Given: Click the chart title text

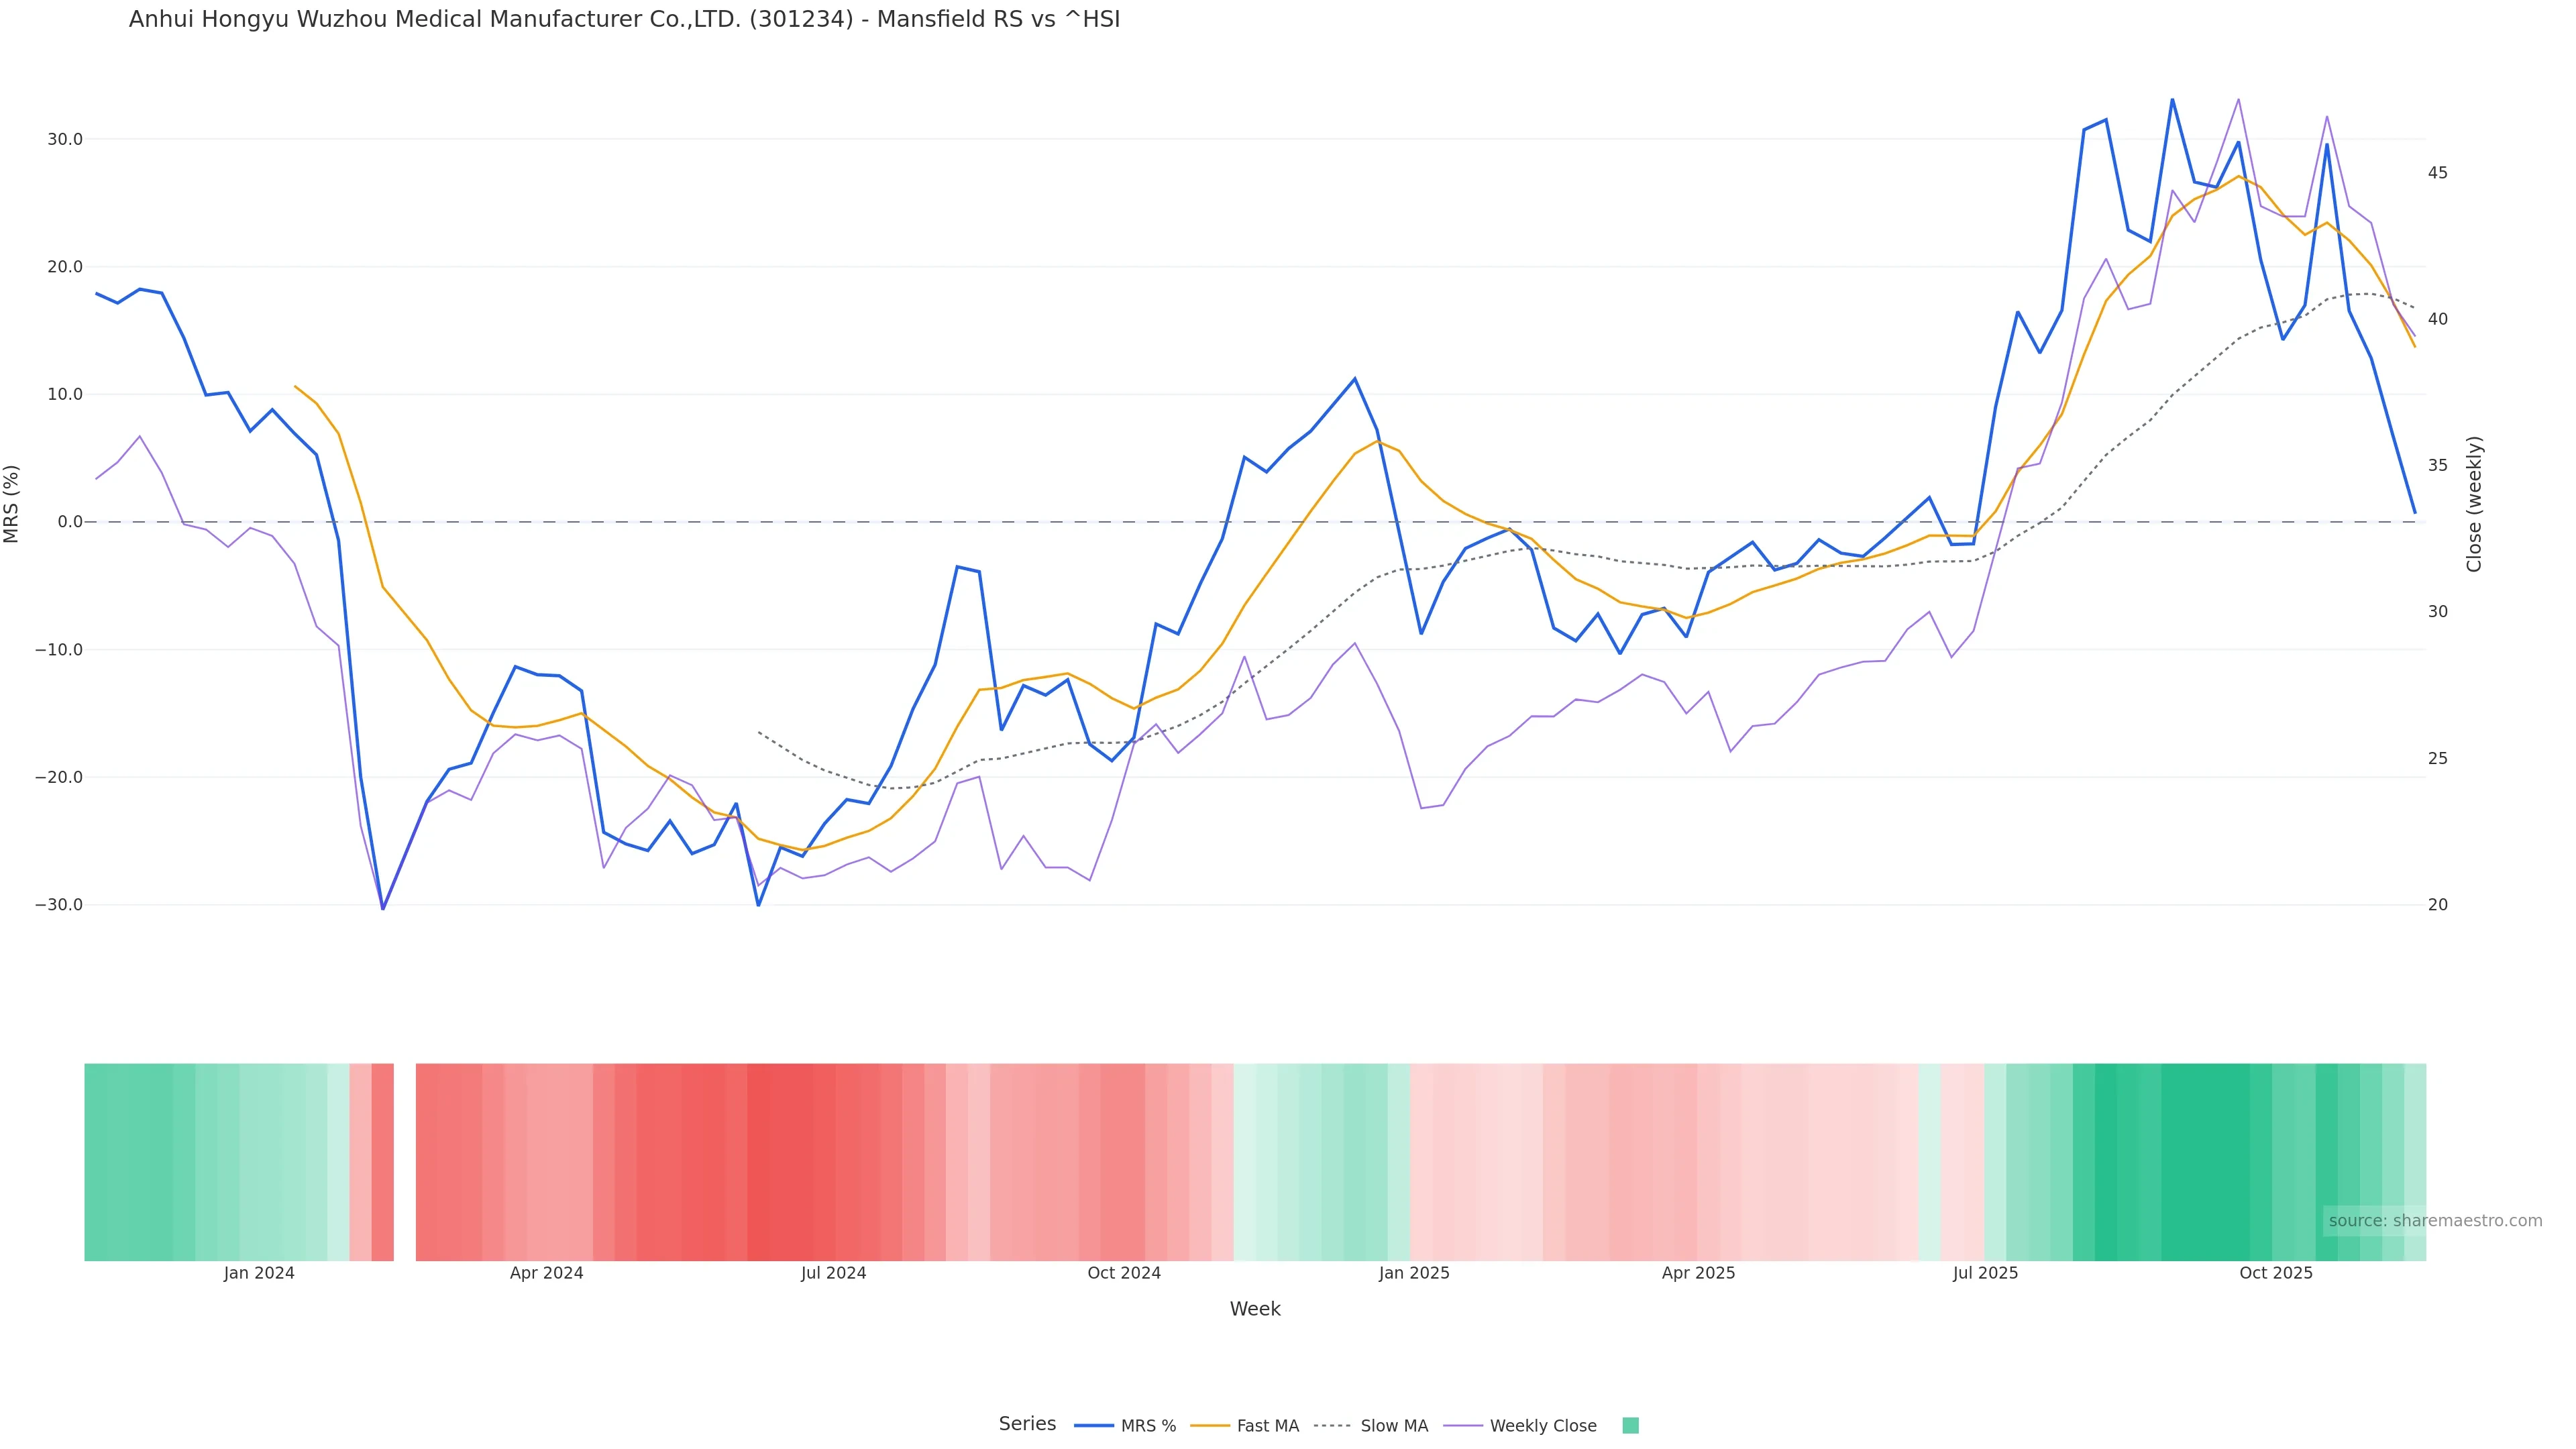Looking at the screenshot, I should pyautogui.click(x=624, y=19).
